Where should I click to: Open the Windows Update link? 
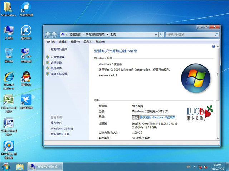[x=62, y=129]
